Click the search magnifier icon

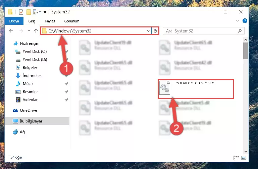pyautogui.click(x=240, y=31)
